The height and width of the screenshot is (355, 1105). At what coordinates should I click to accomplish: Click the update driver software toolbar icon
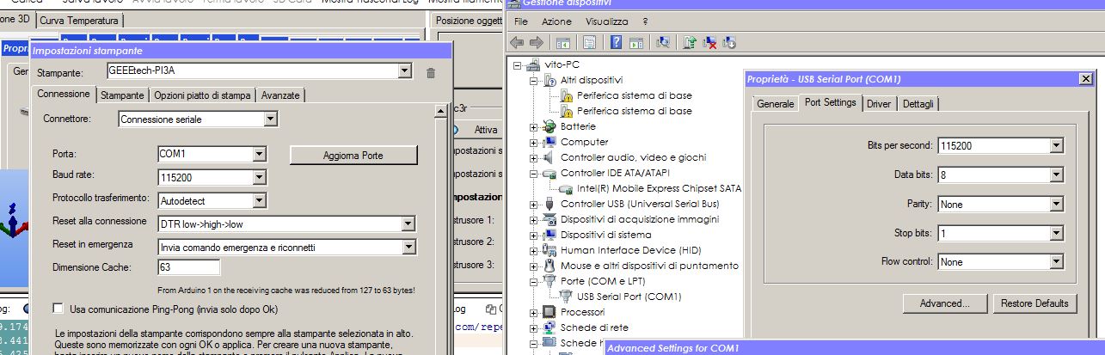tap(690, 42)
